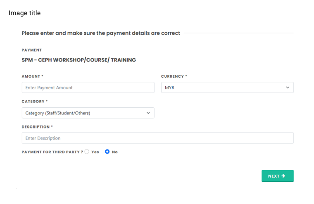Viewport: 314px width, 204px height.
Task: Click the chevron arrow in Currency field
Action: pos(288,88)
